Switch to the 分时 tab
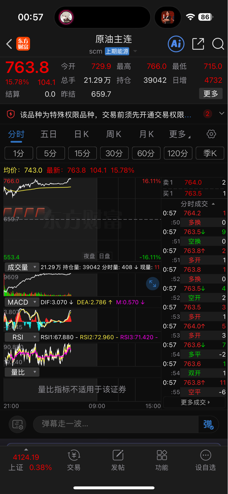 coord(16,134)
